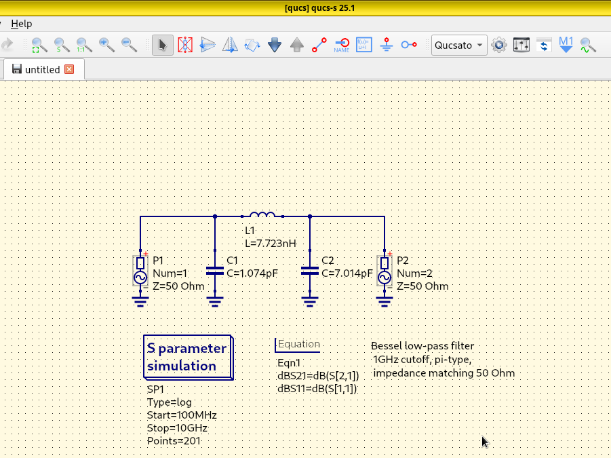Open the Qucsator simulator dropdown
Viewport: 611px width, 458px height.
[460, 45]
